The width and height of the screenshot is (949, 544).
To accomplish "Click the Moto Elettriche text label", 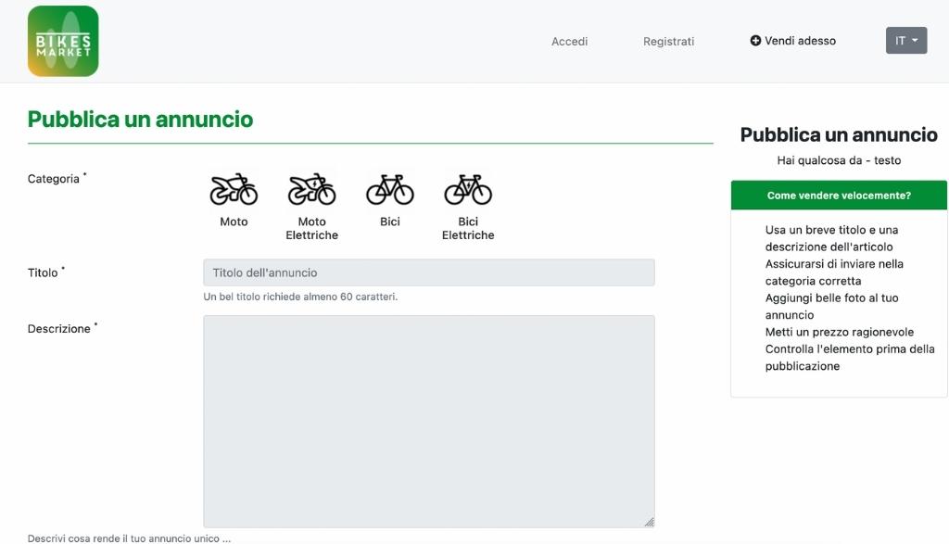I will click(x=311, y=228).
